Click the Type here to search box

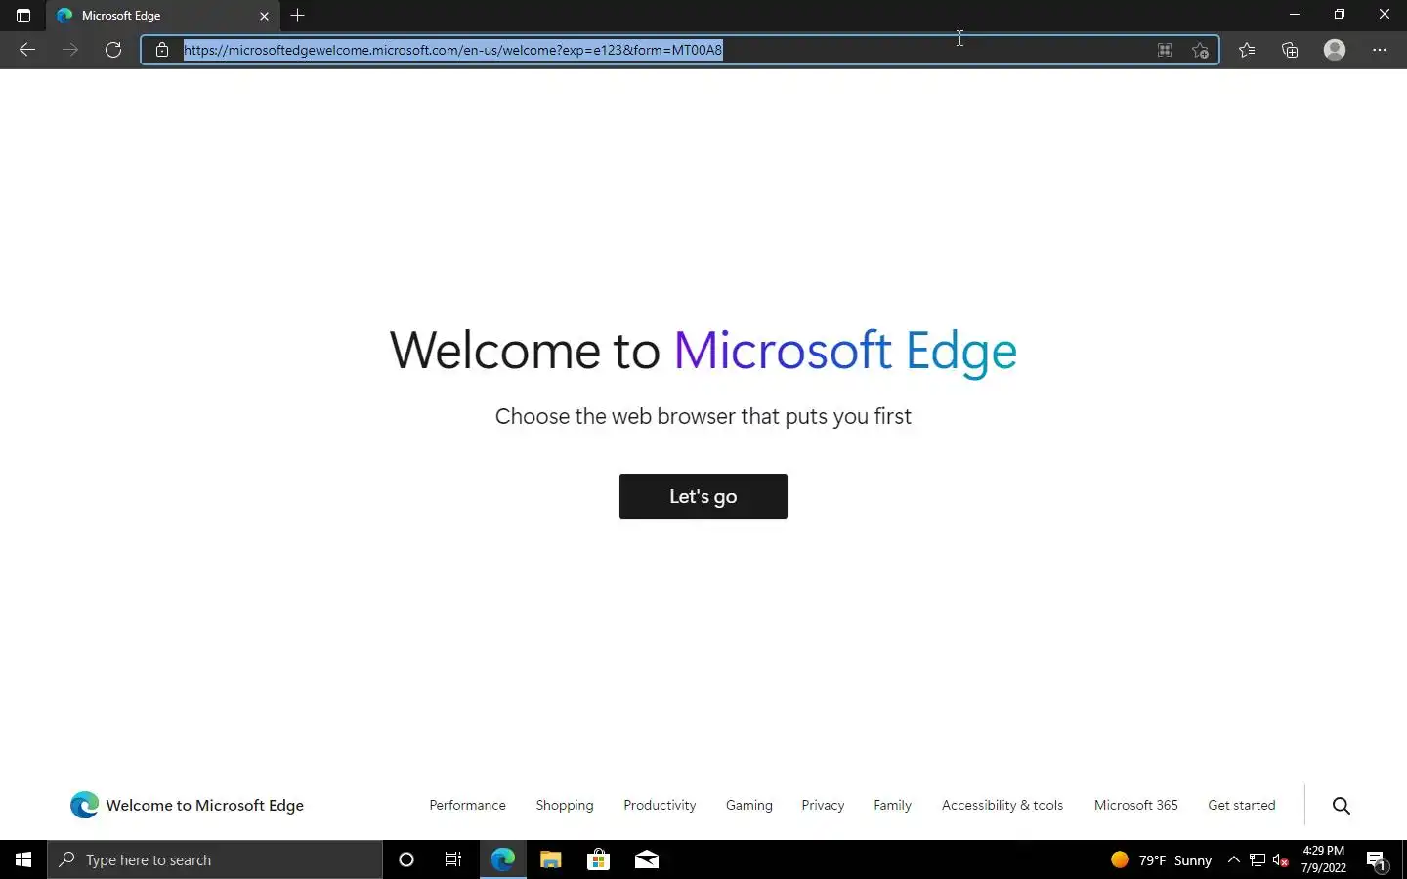click(215, 859)
